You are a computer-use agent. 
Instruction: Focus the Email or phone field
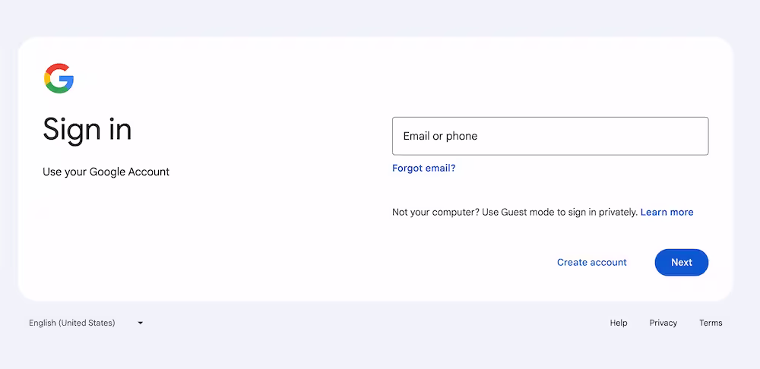[x=550, y=136]
